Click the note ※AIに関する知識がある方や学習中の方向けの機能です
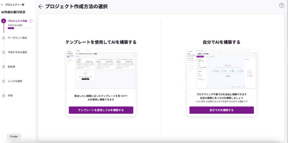Viewport: 288px width, 143px height. tap(222, 101)
